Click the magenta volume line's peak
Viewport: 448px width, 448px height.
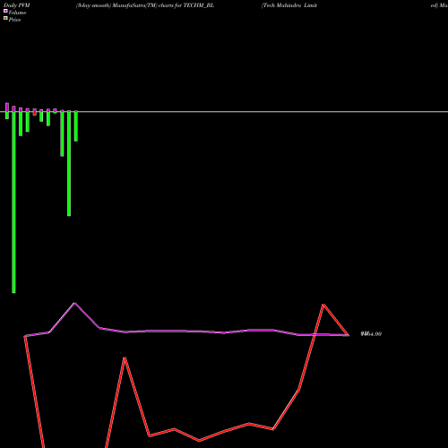pyautogui.click(x=74, y=303)
